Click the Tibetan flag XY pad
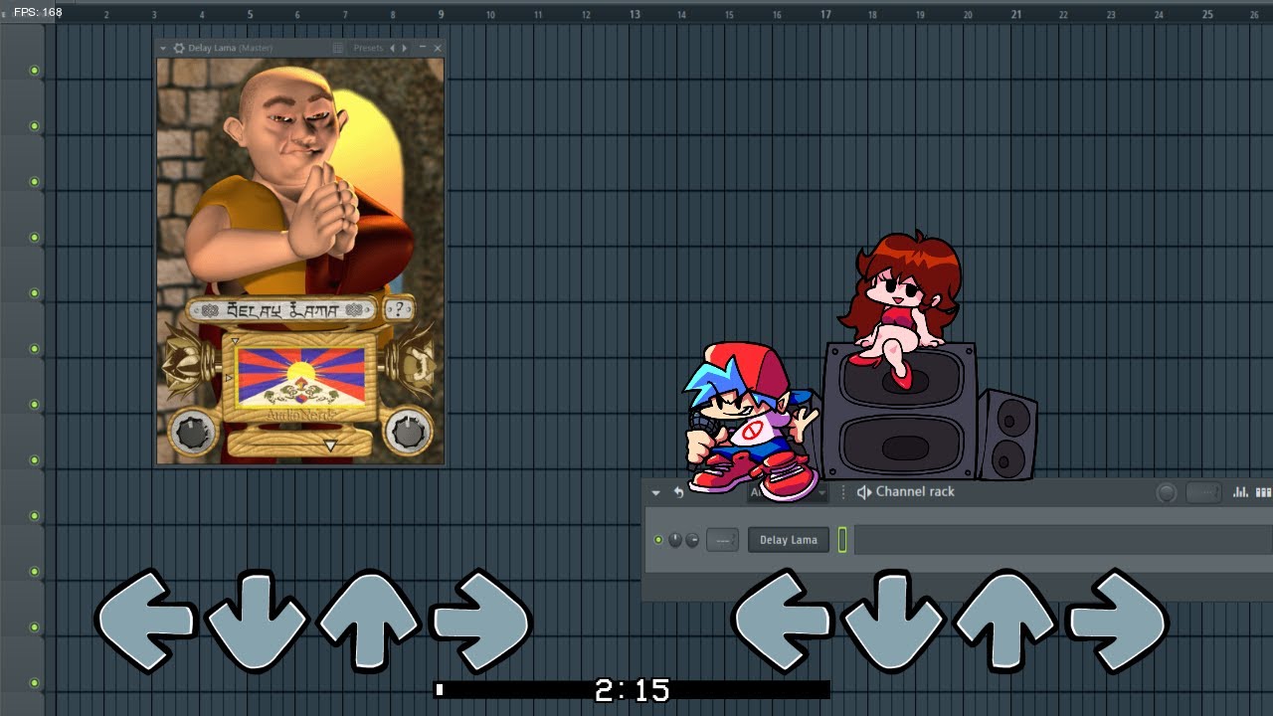Viewport: 1273px width, 716px height. [301, 378]
